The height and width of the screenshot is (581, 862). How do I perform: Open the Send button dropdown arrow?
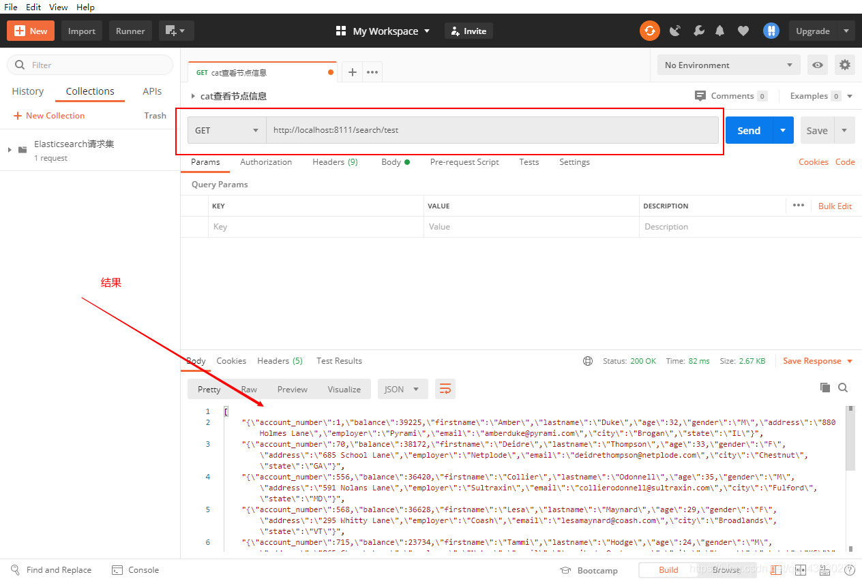pyautogui.click(x=783, y=130)
